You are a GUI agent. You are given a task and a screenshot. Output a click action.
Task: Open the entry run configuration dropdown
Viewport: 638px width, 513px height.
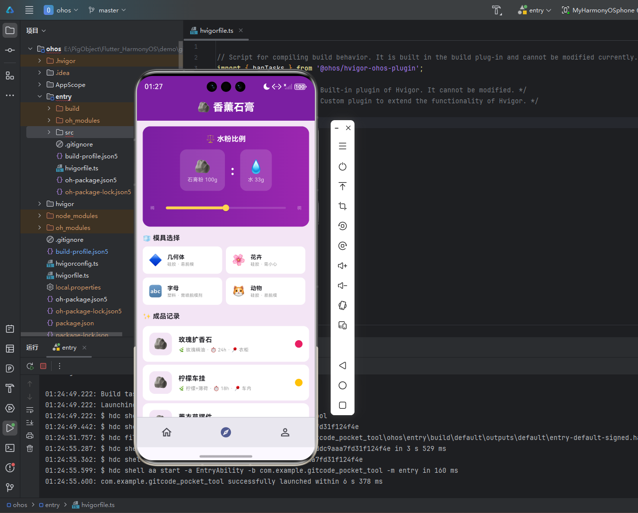534,10
